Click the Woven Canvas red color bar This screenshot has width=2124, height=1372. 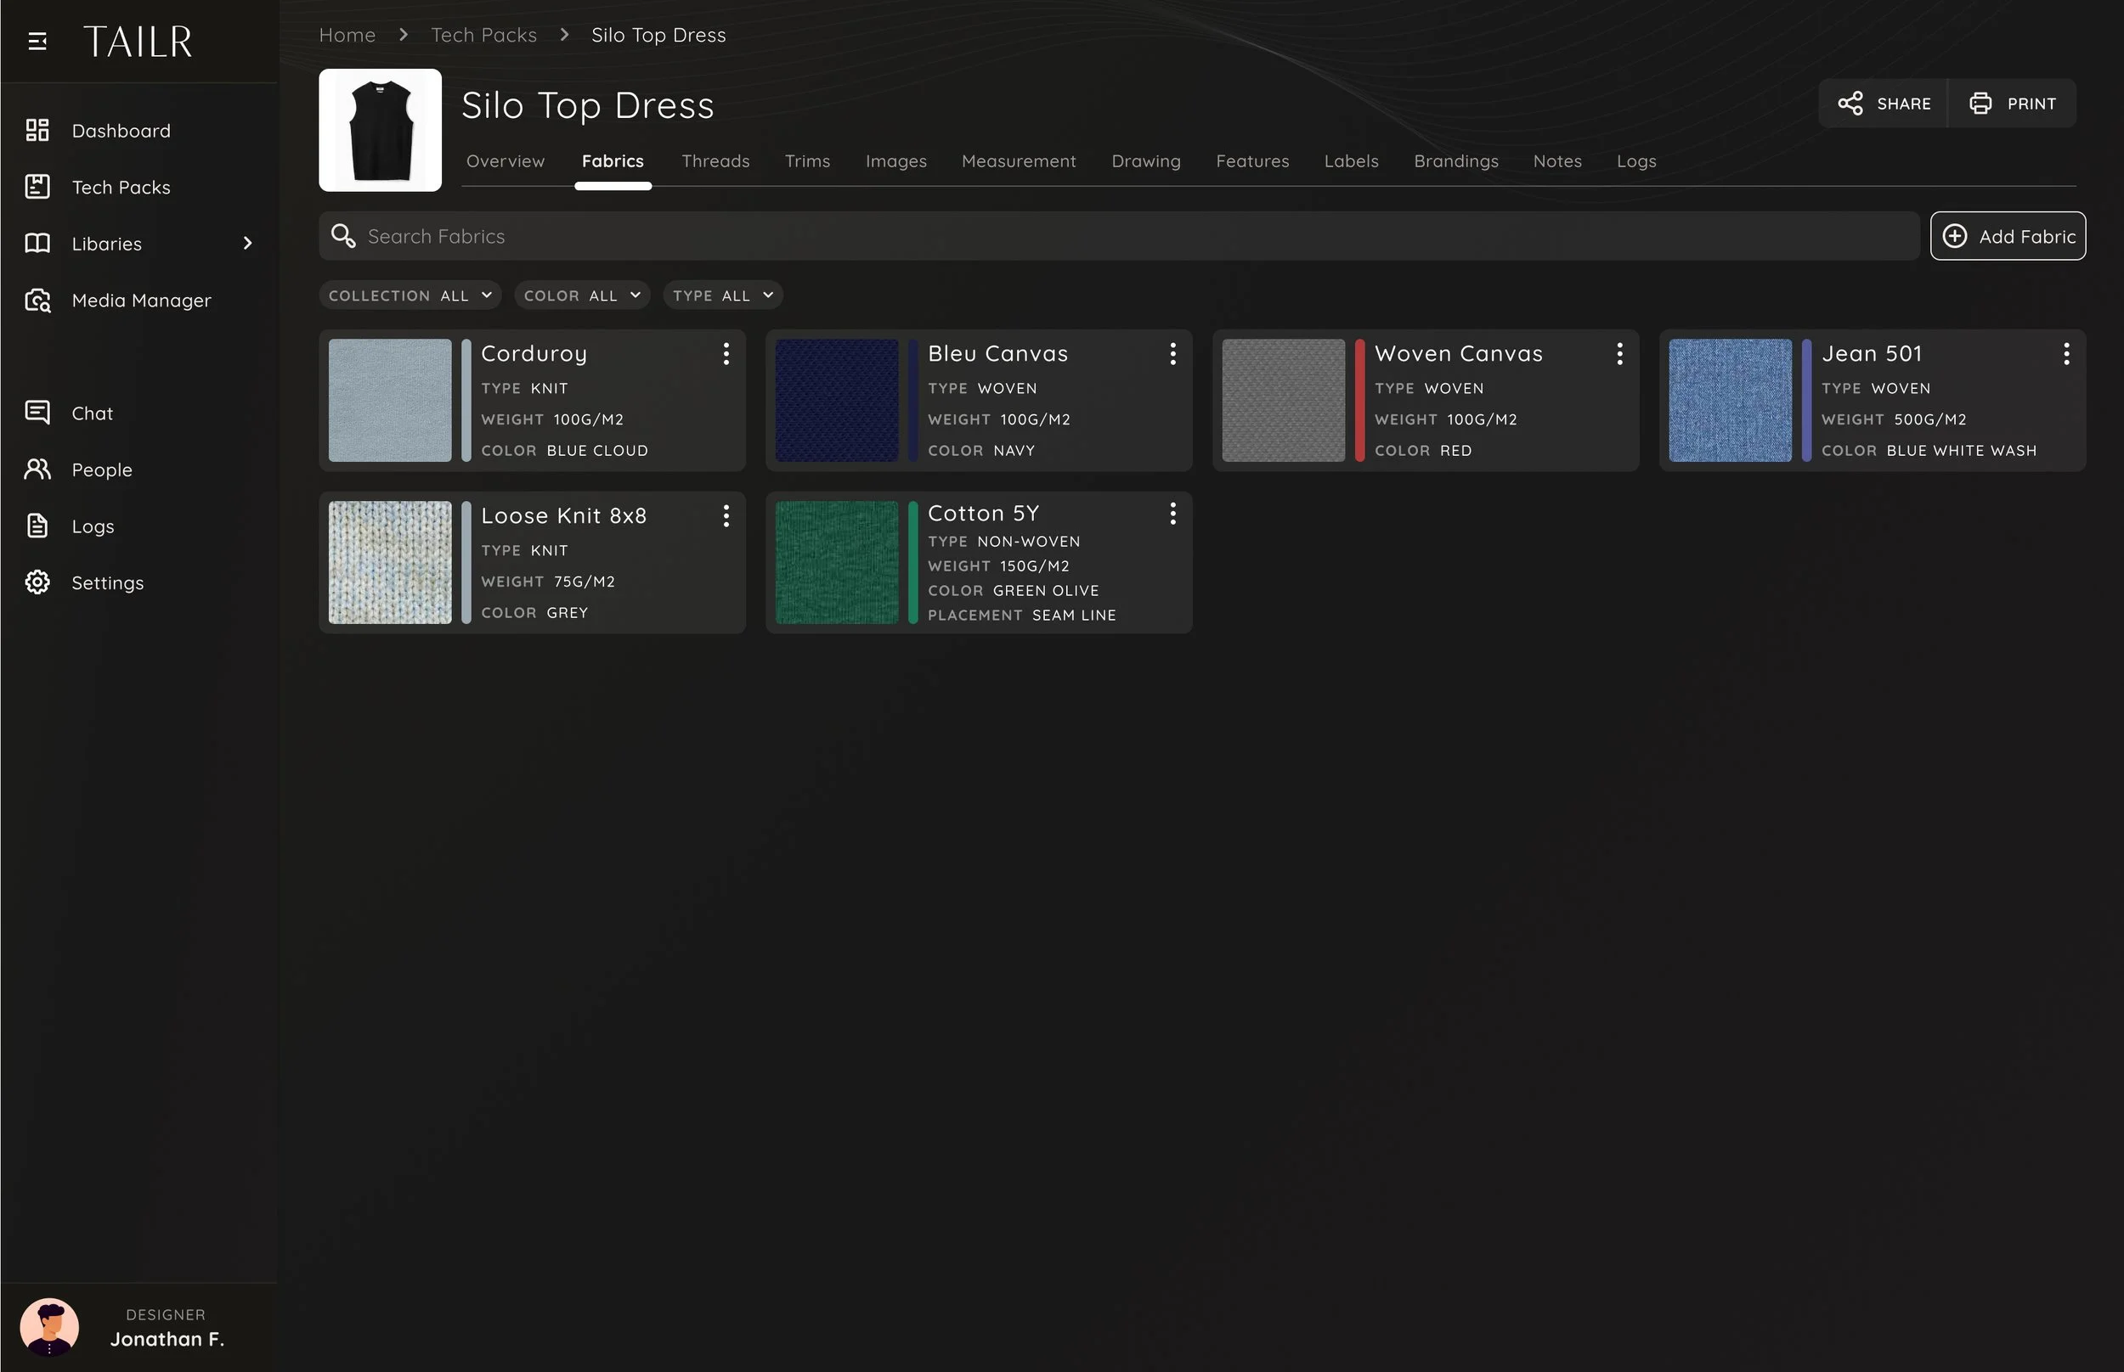tap(1359, 400)
